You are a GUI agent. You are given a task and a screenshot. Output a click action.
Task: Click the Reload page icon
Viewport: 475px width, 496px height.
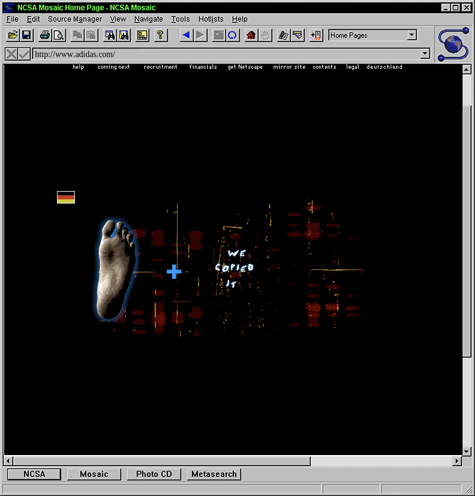coord(232,36)
